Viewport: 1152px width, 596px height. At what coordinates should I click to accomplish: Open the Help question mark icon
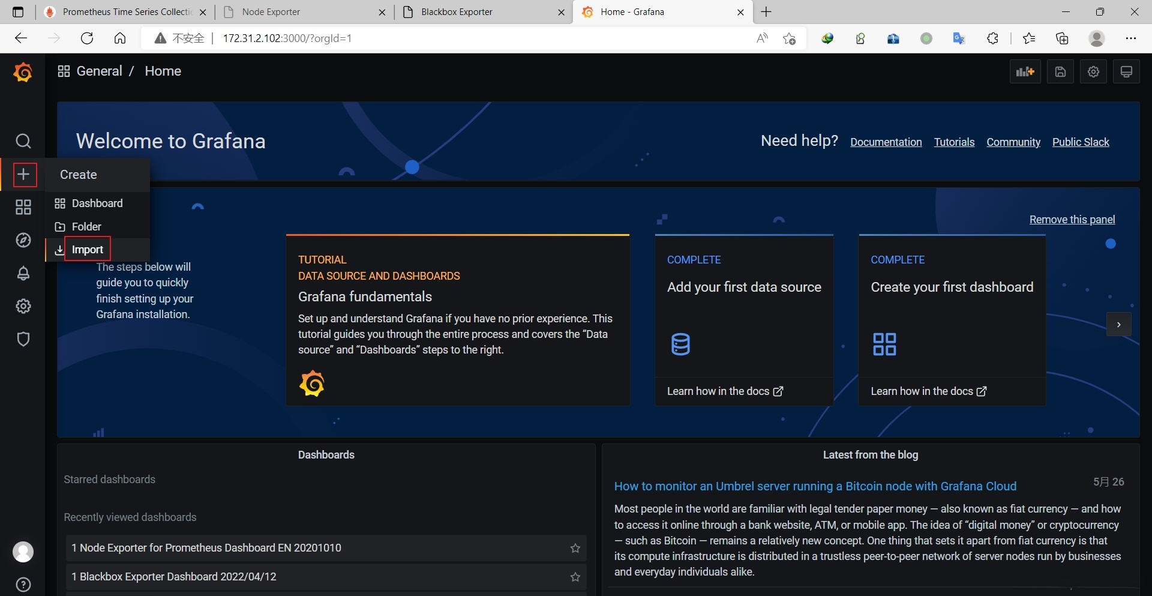(x=23, y=585)
